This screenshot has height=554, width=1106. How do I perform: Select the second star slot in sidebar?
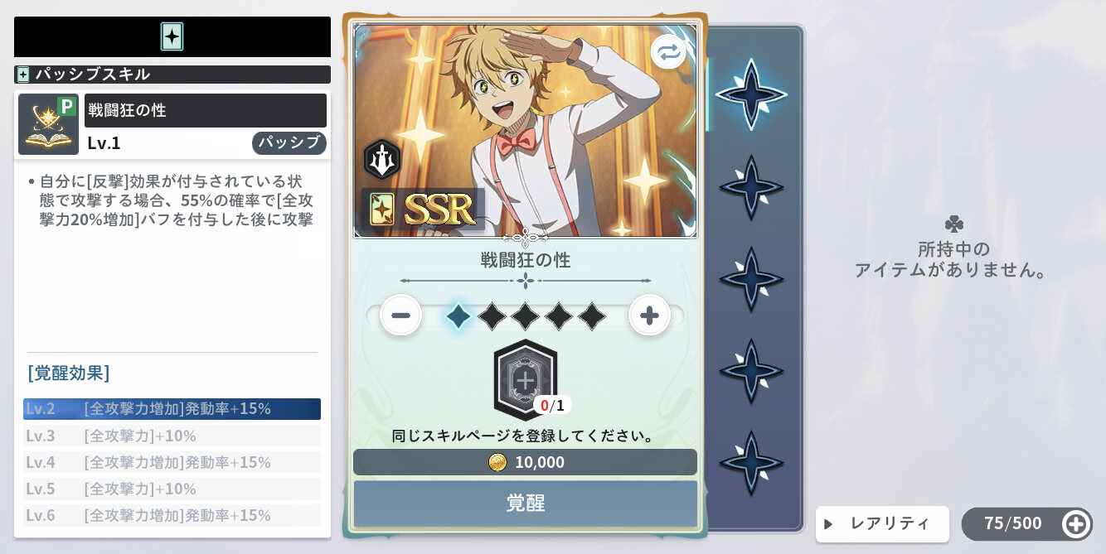(751, 187)
